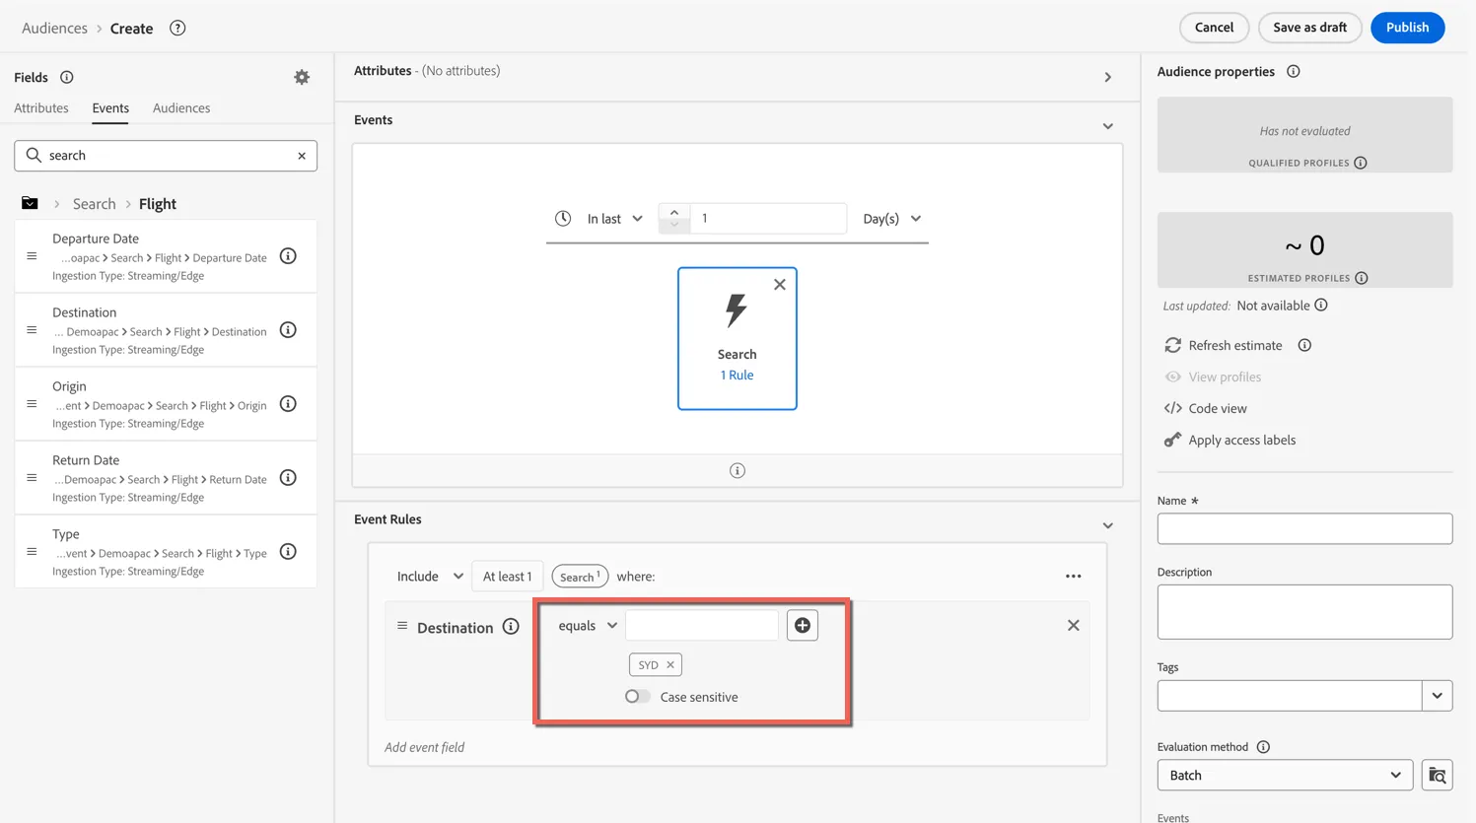The width and height of the screenshot is (1476, 823).
Task: Open info for Type field
Action: coord(288,552)
